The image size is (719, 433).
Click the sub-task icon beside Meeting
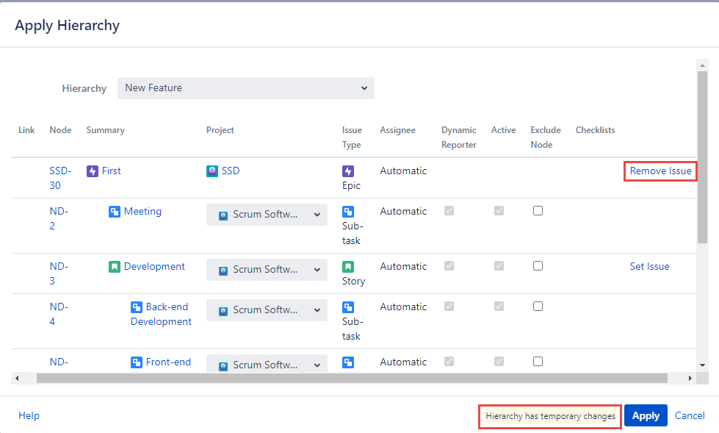[115, 212]
